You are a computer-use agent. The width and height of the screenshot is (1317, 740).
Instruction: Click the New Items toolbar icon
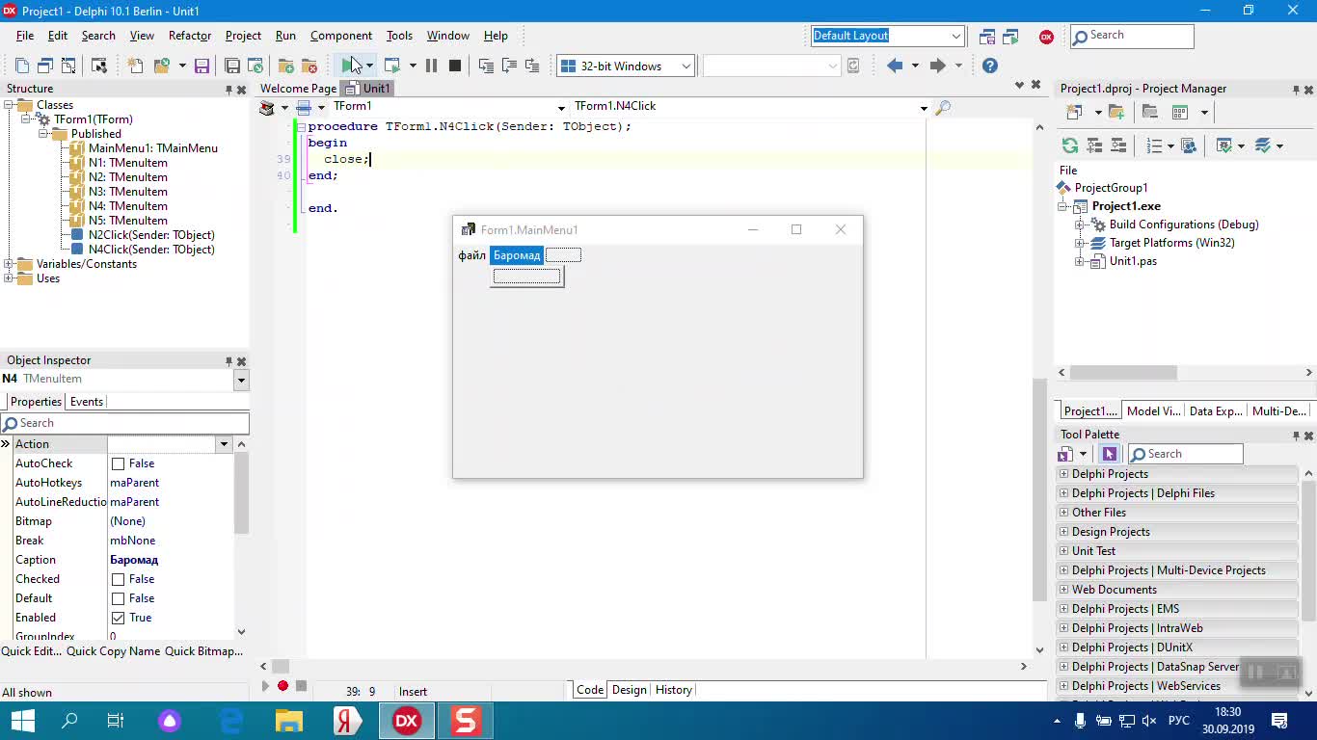pyautogui.click(x=135, y=66)
